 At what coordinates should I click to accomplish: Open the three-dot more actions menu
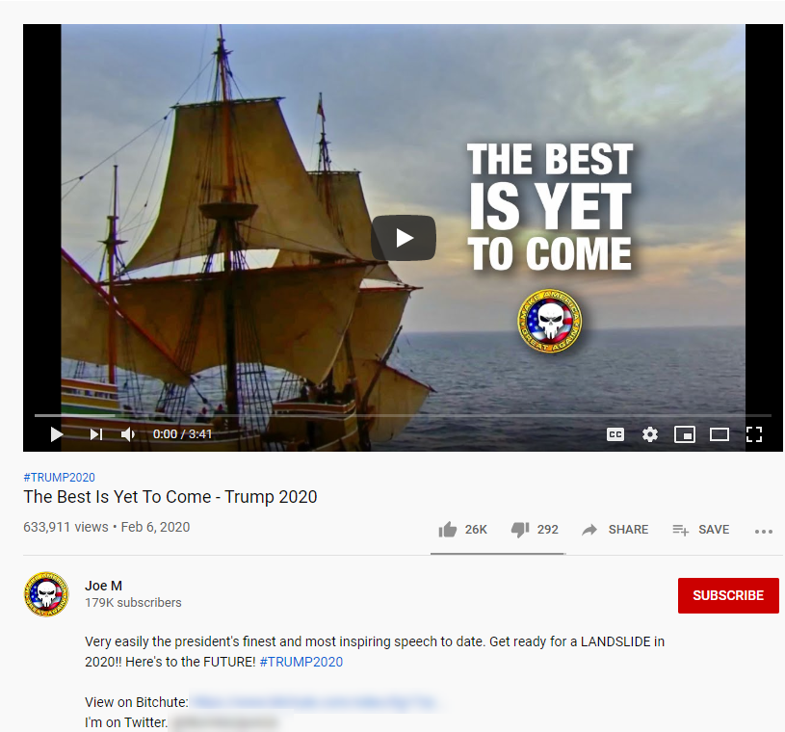[764, 532]
